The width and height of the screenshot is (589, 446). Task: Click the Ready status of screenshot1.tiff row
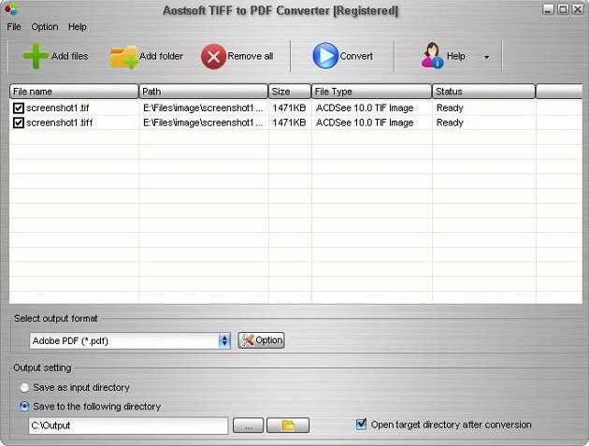(x=450, y=122)
